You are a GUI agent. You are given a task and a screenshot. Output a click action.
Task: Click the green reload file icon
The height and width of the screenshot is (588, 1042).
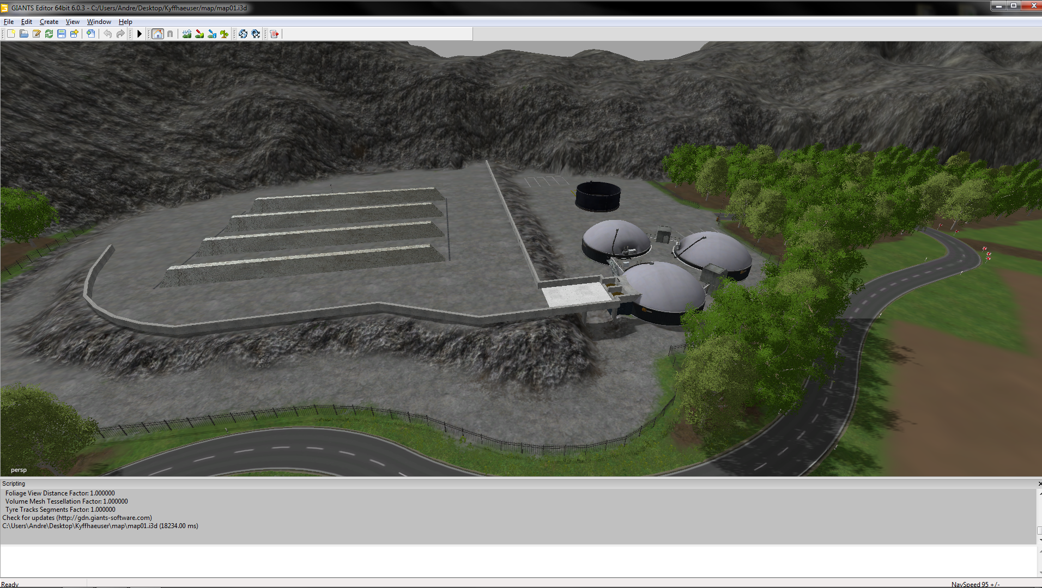point(49,34)
